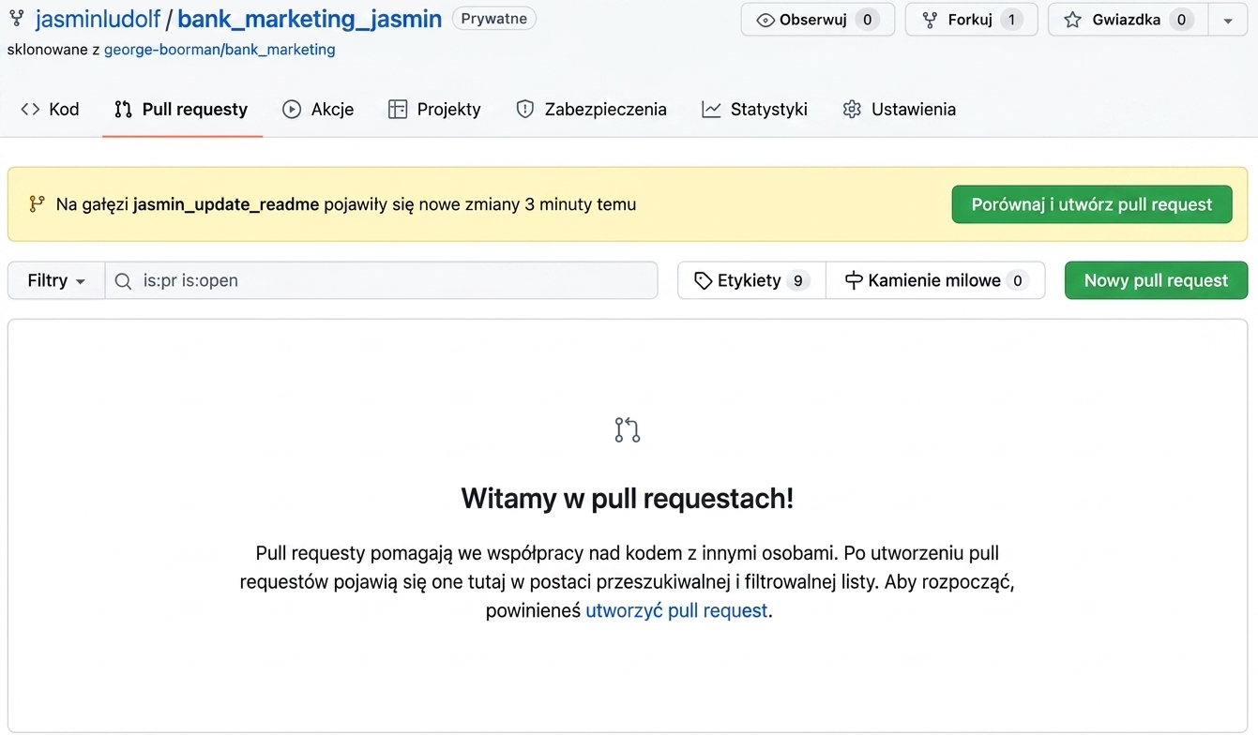Click the graph icon on Statystyki
This screenshot has width=1258, height=735.
tap(711, 110)
